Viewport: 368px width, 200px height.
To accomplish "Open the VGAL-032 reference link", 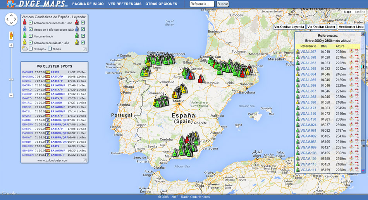I will tap(308, 63).
